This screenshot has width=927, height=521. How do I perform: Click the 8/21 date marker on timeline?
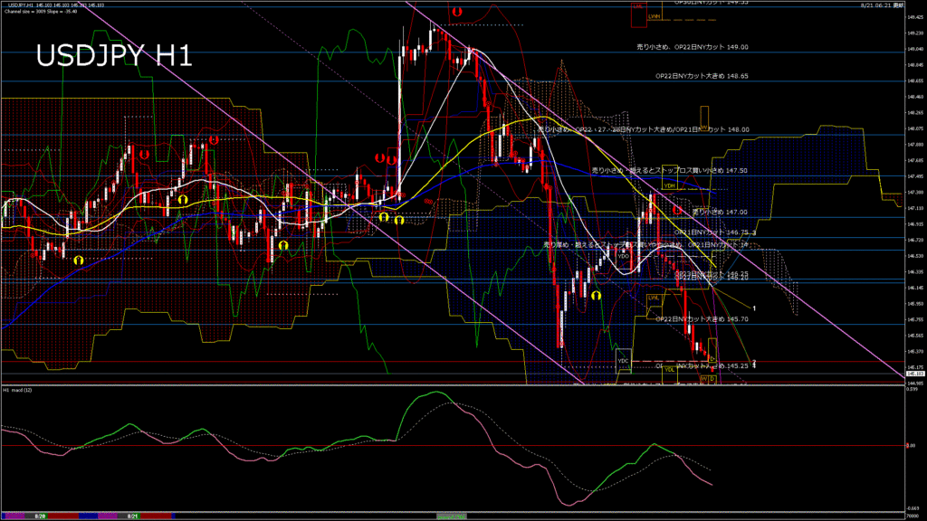tap(133, 516)
